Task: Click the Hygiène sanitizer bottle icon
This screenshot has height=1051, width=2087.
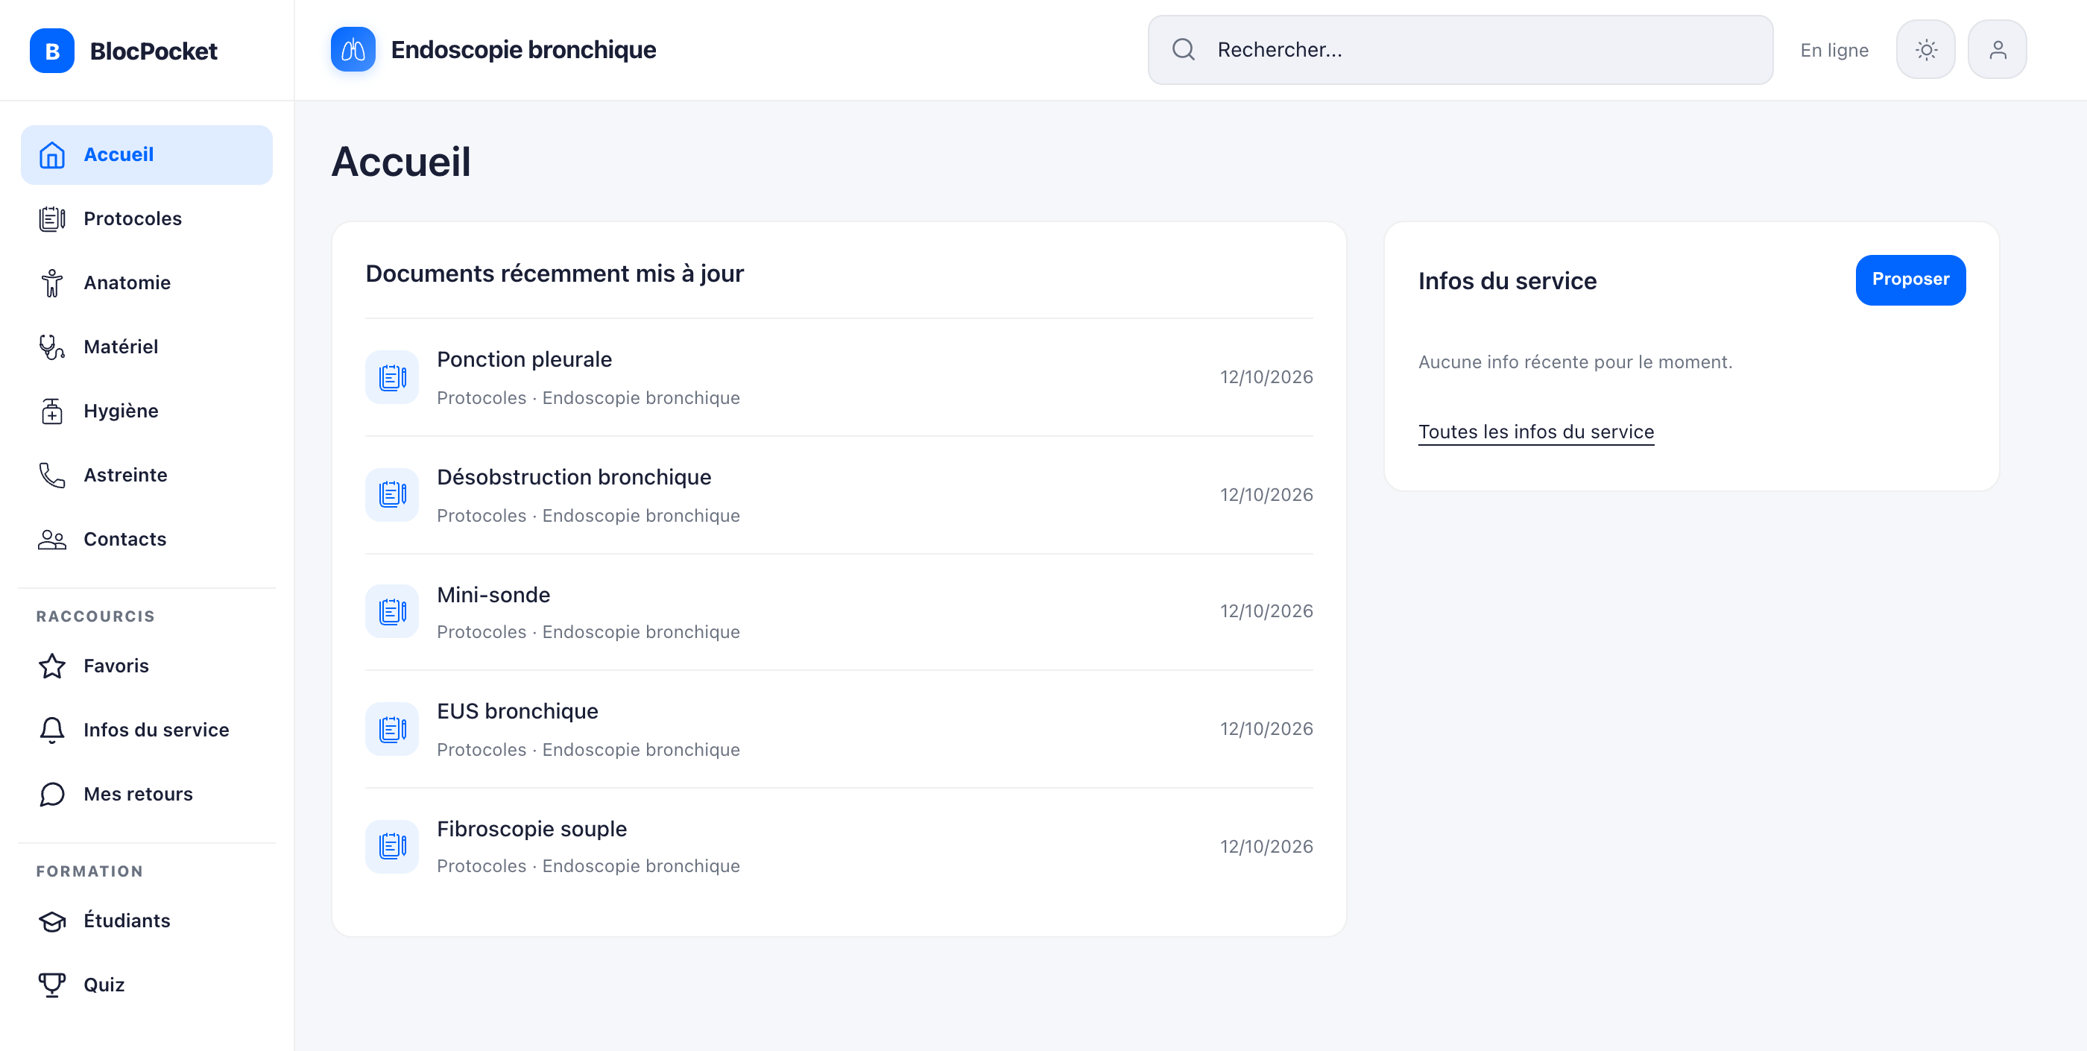Action: tap(52, 411)
